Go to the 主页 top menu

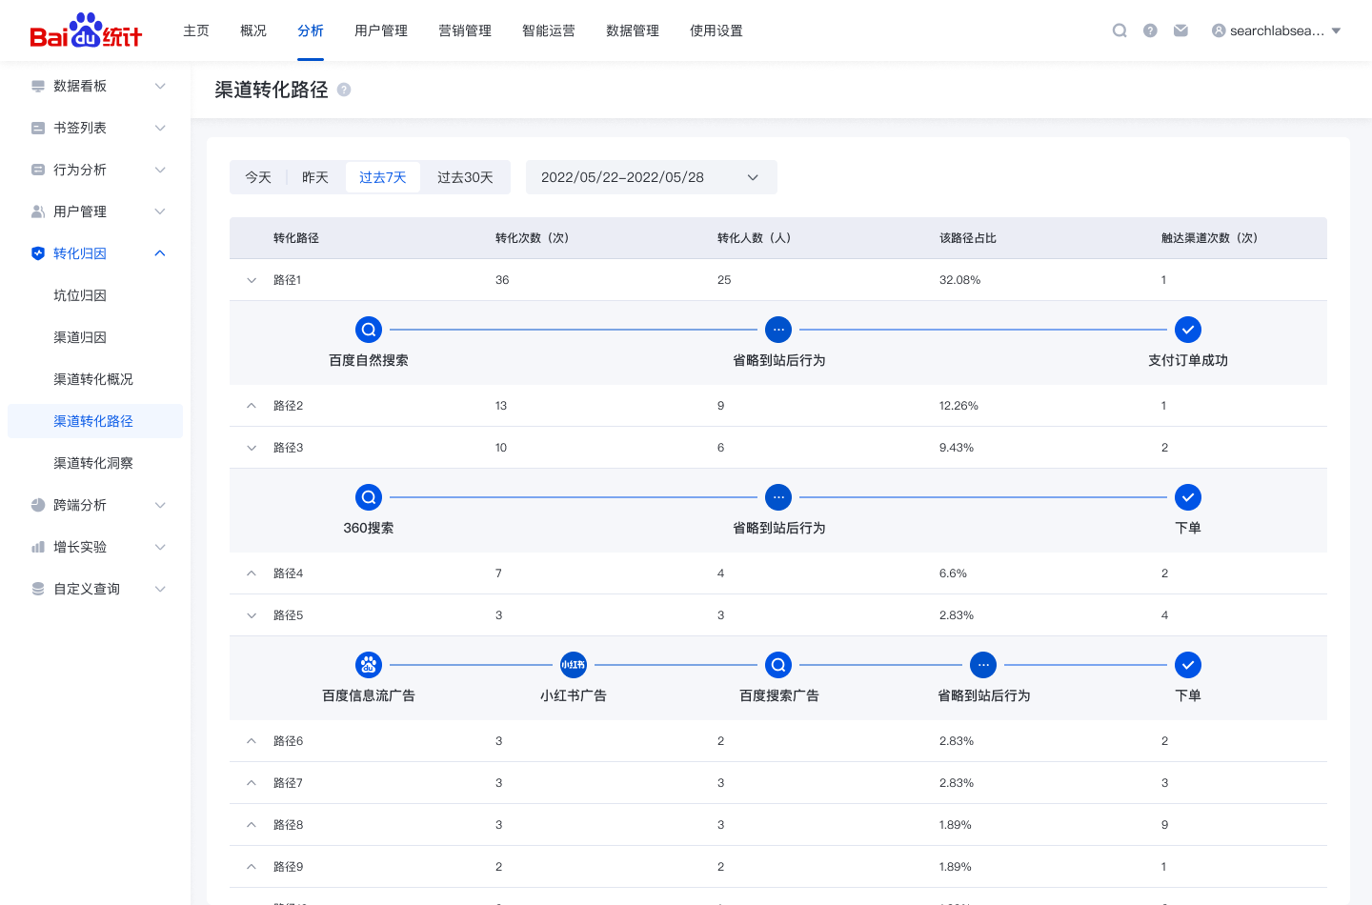[196, 30]
